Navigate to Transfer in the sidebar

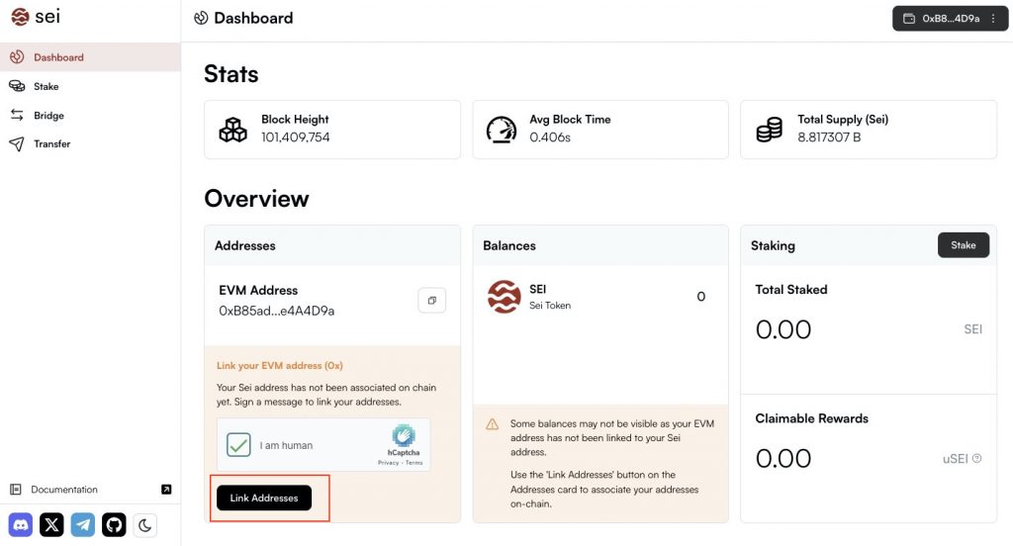tap(51, 144)
